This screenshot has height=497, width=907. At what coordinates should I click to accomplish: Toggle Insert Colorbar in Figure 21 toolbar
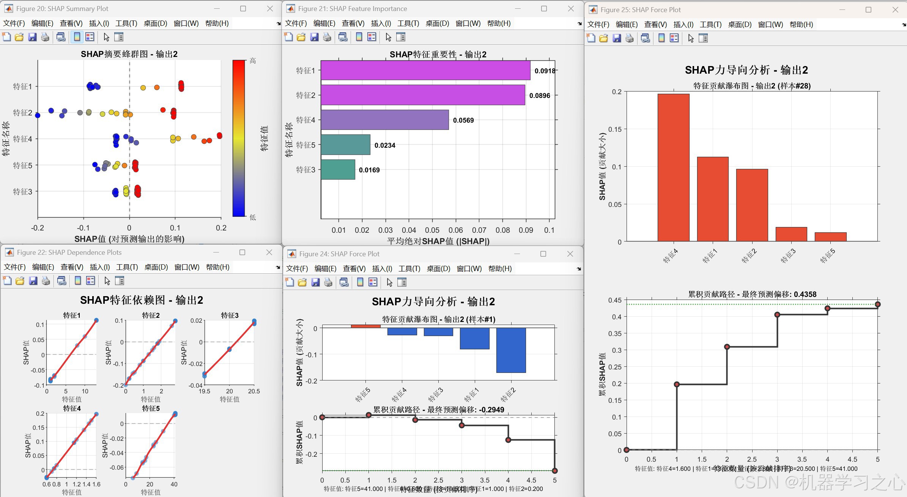pyautogui.click(x=359, y=37)
